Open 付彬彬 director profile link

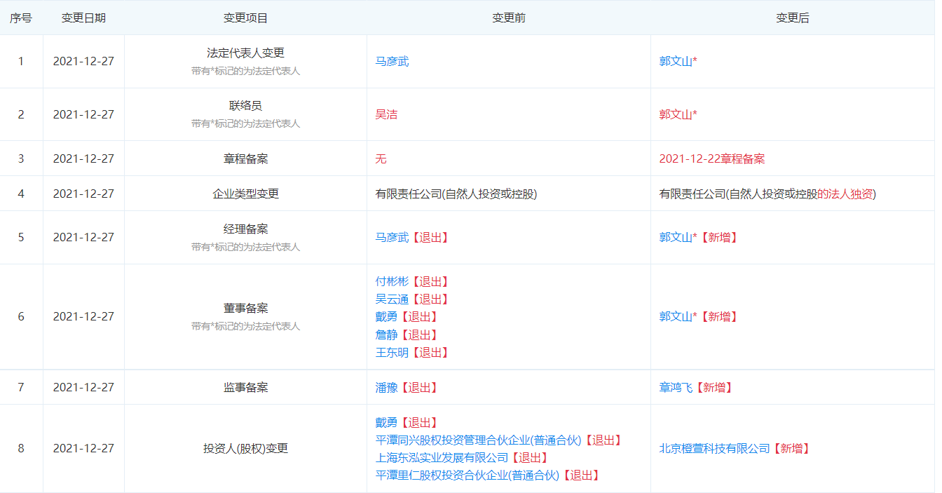(x=392, y=281)
